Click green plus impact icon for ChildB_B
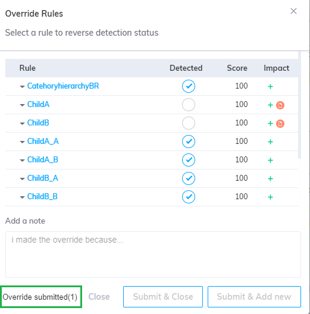Viewport: 310px width, 314px height. (270, 197)
